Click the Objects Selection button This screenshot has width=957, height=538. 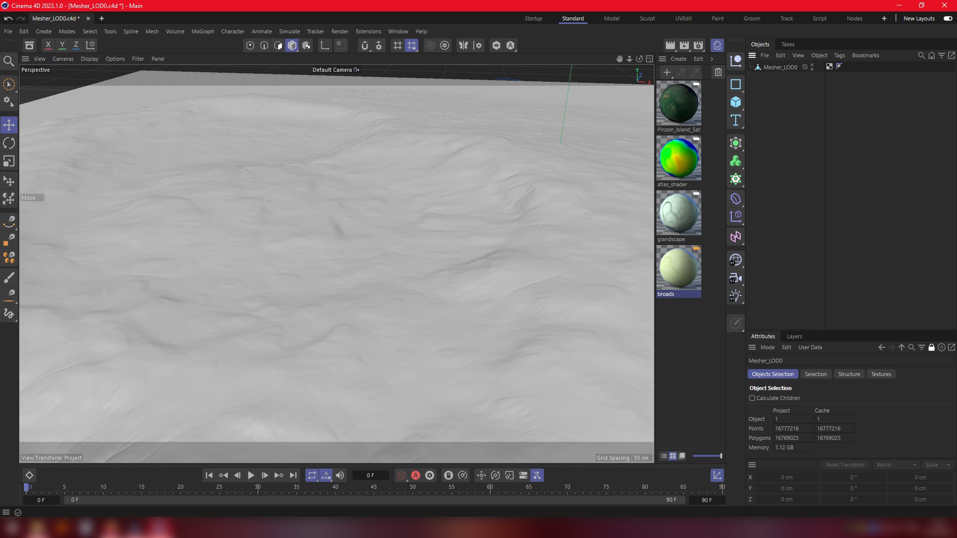(773, 374)
